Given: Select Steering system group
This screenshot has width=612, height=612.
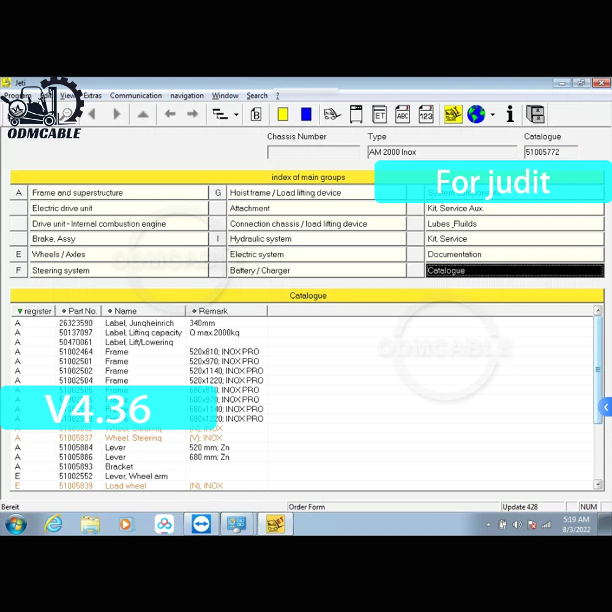Looking at the screenshot, I should click(x=119, y=271).
